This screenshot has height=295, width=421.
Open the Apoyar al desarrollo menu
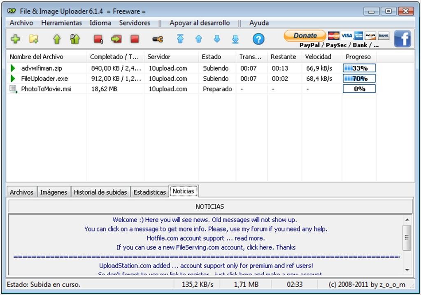[200, 23]
